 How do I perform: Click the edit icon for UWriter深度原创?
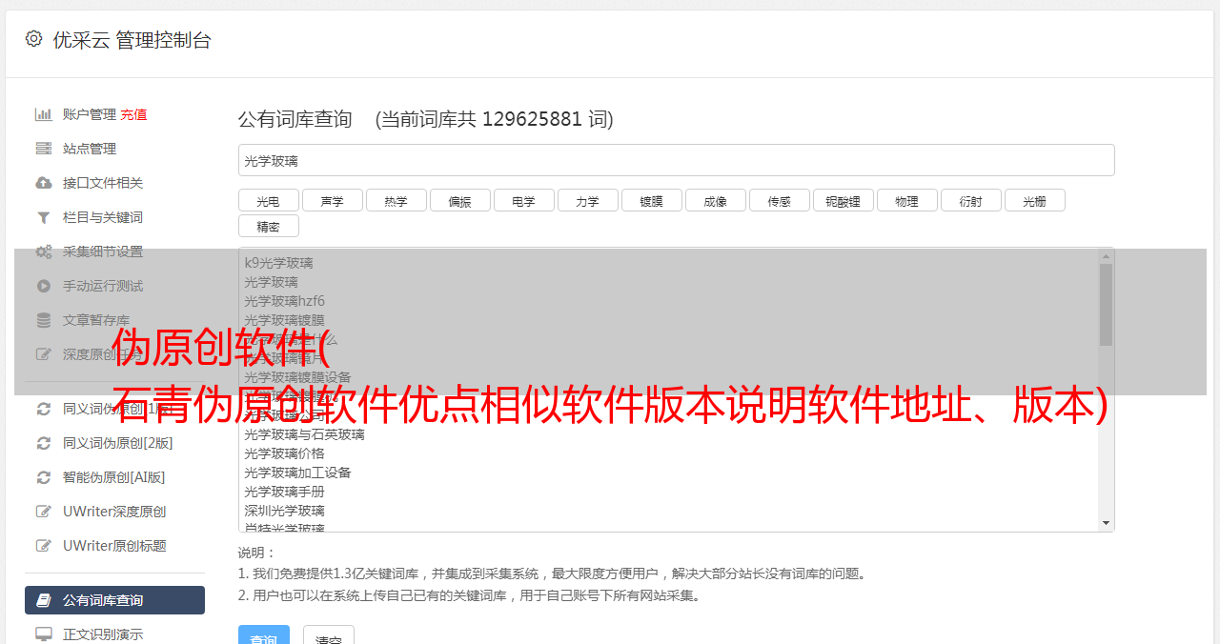(44, 512)
